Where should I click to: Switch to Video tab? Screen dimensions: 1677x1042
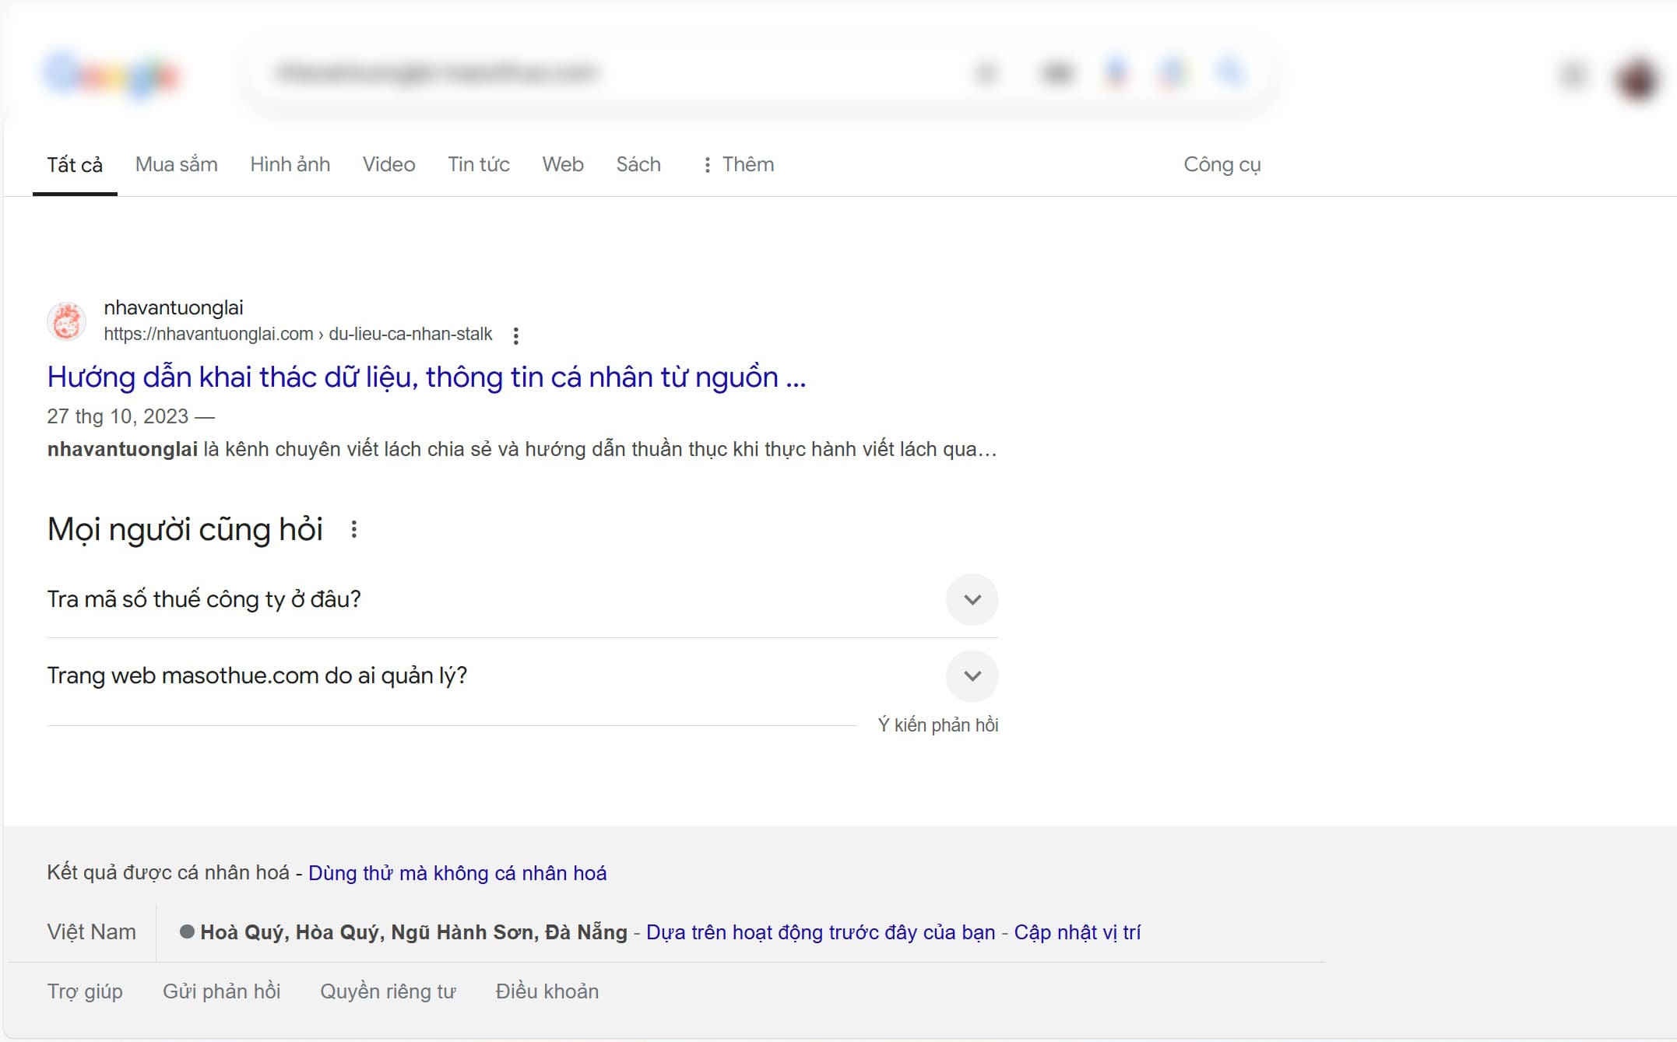388,164
